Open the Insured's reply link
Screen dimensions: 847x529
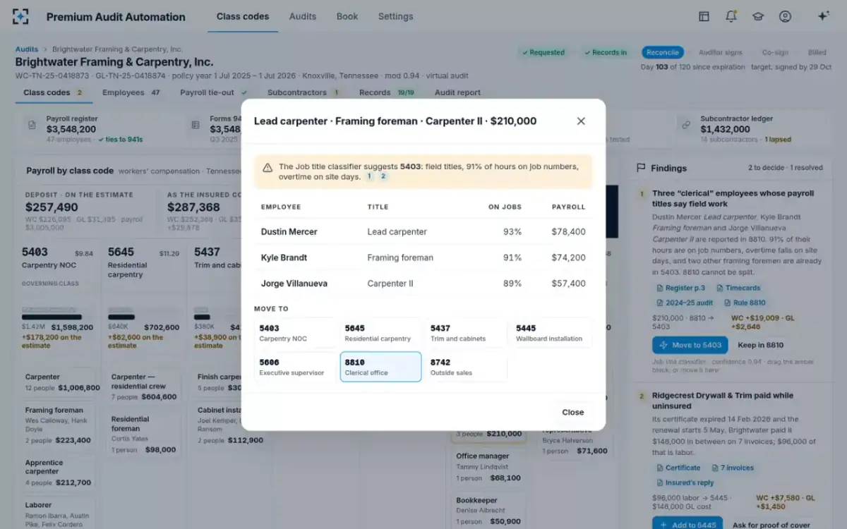coord(685,482)
